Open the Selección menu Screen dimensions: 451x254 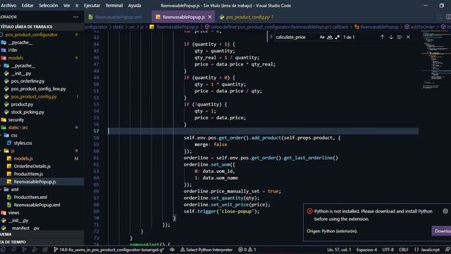(49, 6)
